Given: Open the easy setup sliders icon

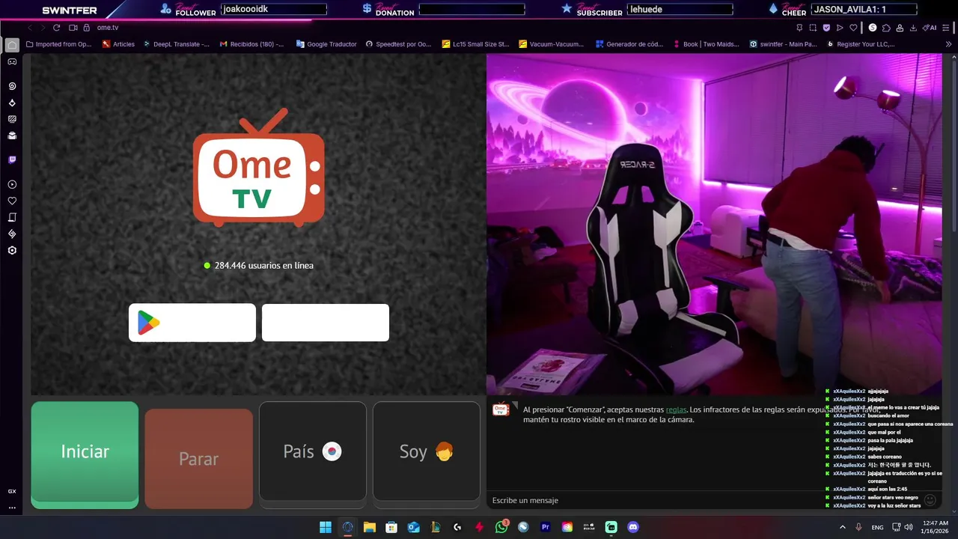Looking at the screenshot, I should tap(945, 28).
